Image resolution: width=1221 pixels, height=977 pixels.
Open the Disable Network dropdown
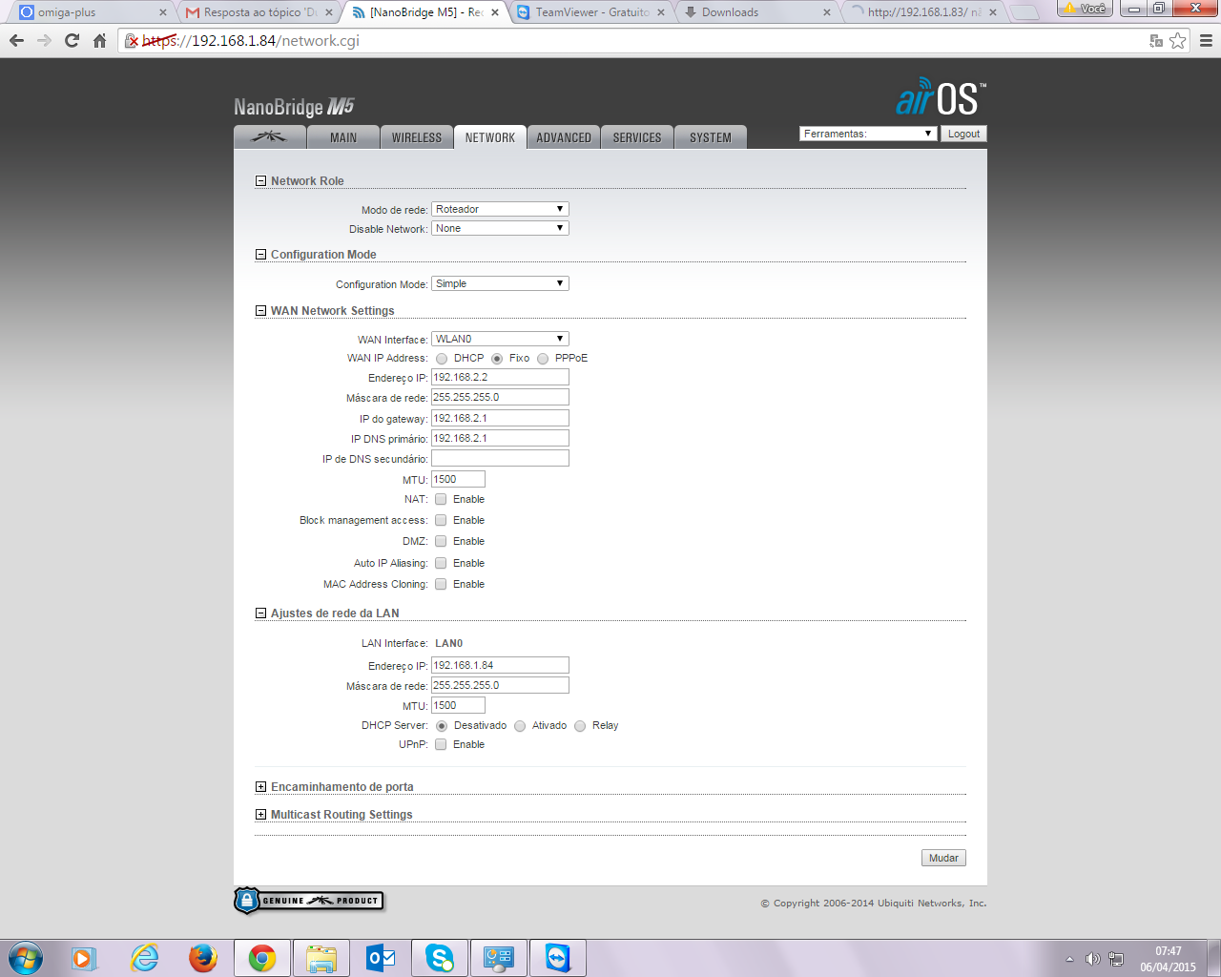(x=500, y=228)
